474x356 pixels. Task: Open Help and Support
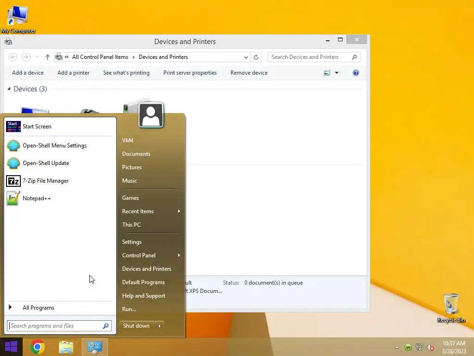click(143, 296)
